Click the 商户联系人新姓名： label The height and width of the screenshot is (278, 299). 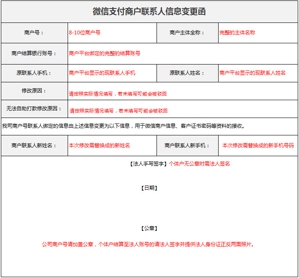click(34, 146)
